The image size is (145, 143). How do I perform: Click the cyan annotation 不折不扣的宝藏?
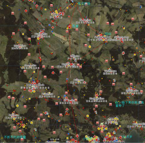(15, 137)
